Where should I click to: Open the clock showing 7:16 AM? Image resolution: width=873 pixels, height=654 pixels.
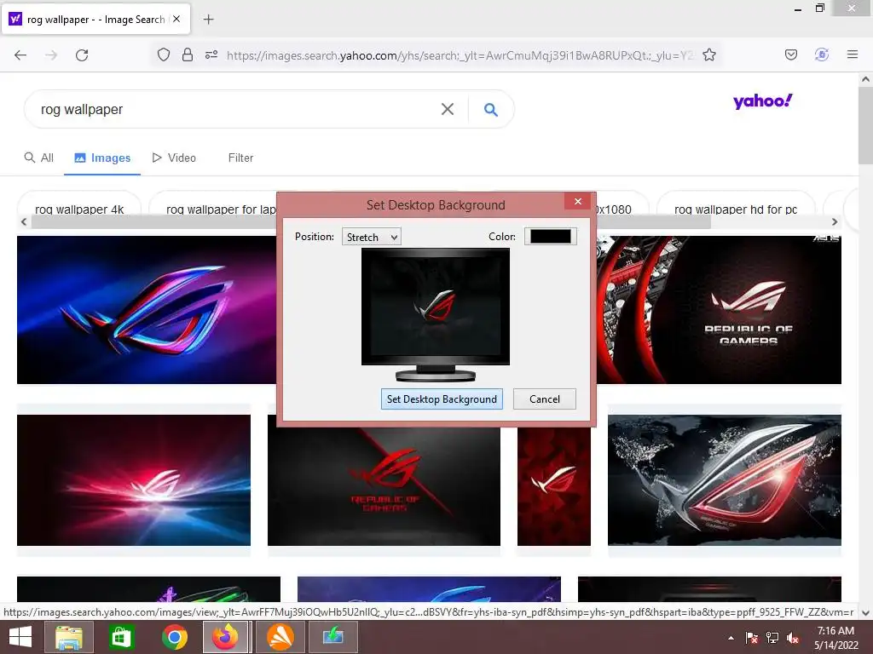[835, 638]
